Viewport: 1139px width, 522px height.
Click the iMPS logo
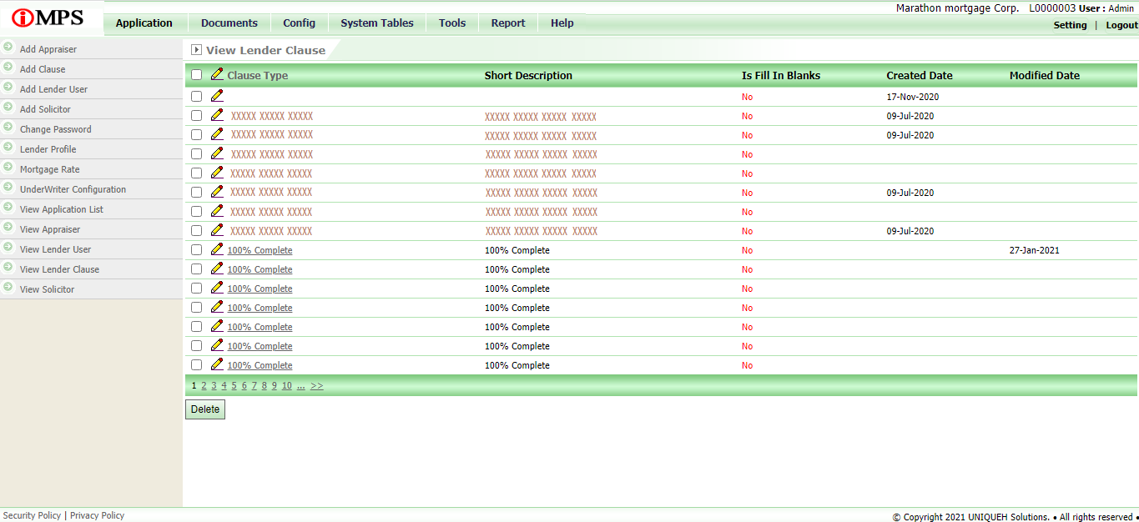pos(48,18)
